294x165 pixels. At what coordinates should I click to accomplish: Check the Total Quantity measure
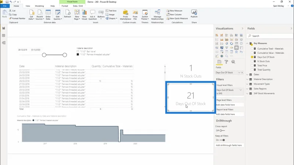252,70
